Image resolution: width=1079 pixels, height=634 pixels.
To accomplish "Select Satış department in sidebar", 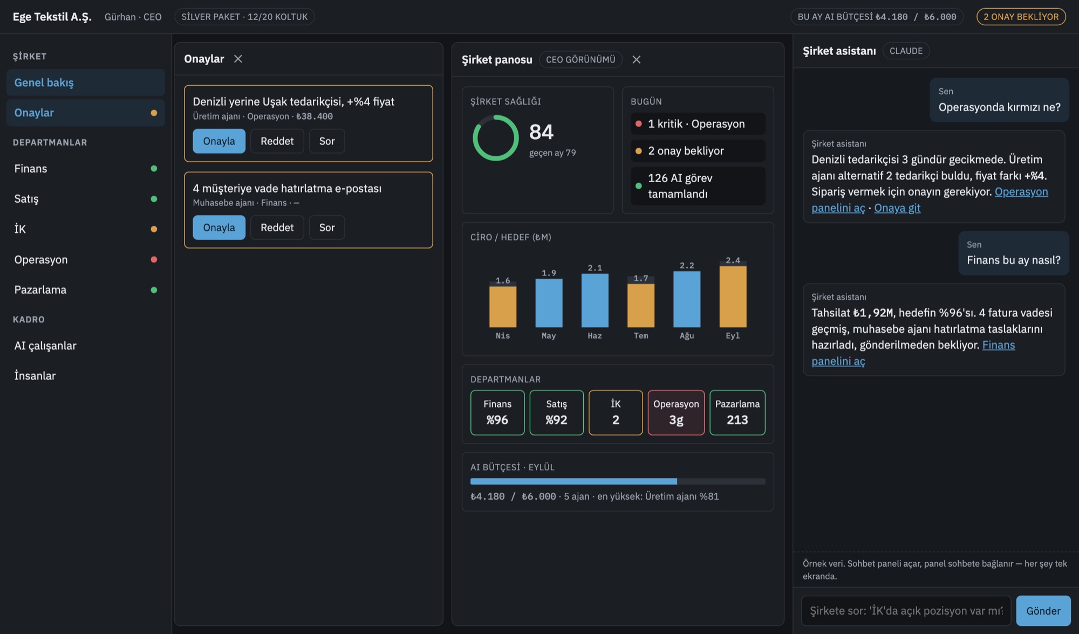I will 86,199.
